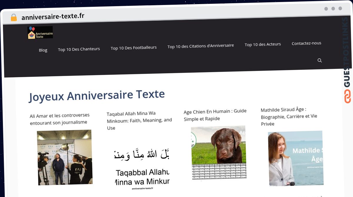Image resolution: width=353 pixels, height=197 pixels.
Task: Click the Ali Amar press photo thumbnail
Action: 65,157
